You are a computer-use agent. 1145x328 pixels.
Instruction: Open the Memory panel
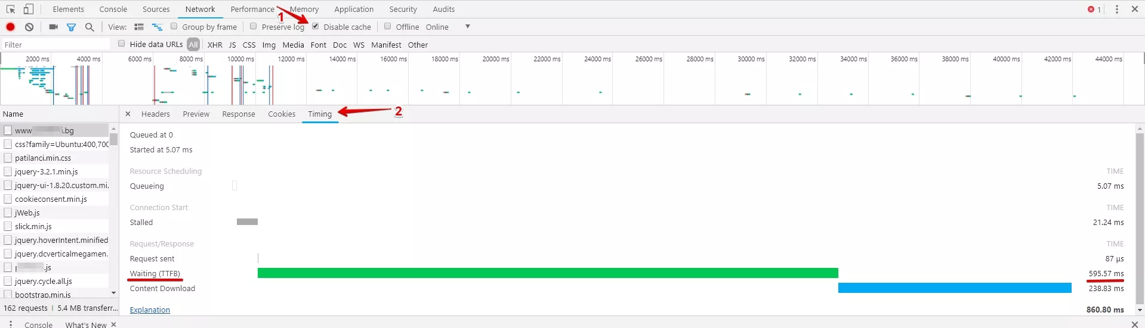304,10
